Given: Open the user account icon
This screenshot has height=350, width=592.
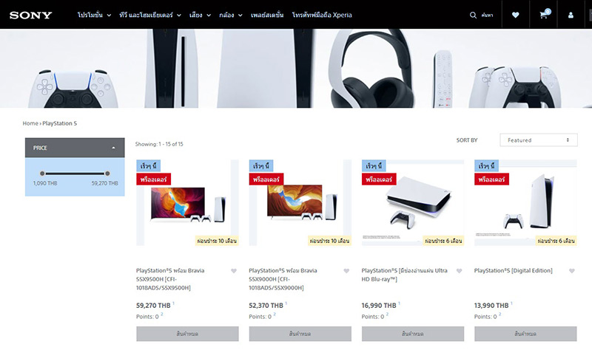Looking at the screenshot, I should pyautogui.click(x=571, y=15).
